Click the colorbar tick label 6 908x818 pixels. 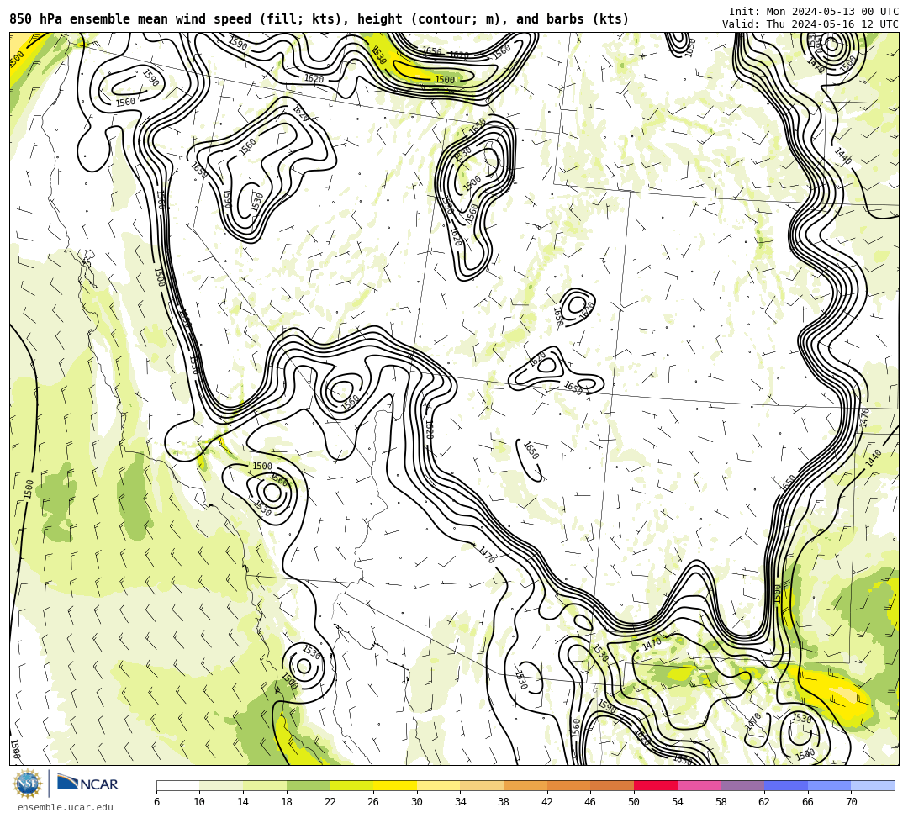click(x=156, y=802)
